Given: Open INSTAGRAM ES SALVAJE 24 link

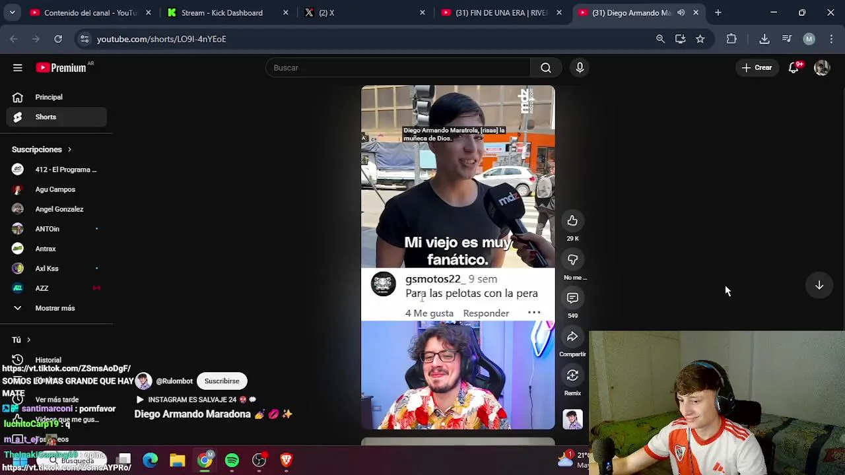Looking at the screenshot, I should 195,400.
